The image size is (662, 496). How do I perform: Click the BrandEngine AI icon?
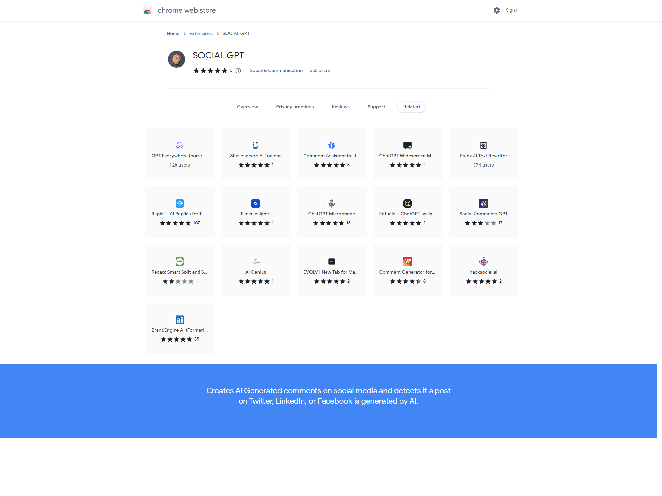[180, 320]
